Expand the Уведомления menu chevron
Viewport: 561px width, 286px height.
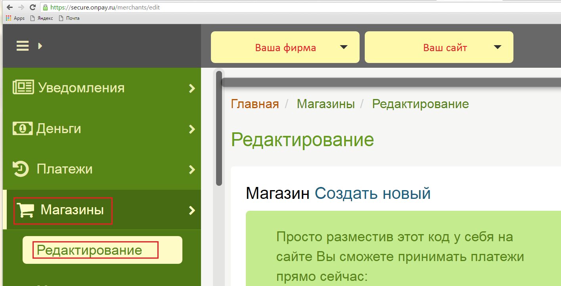coord(192,88)
